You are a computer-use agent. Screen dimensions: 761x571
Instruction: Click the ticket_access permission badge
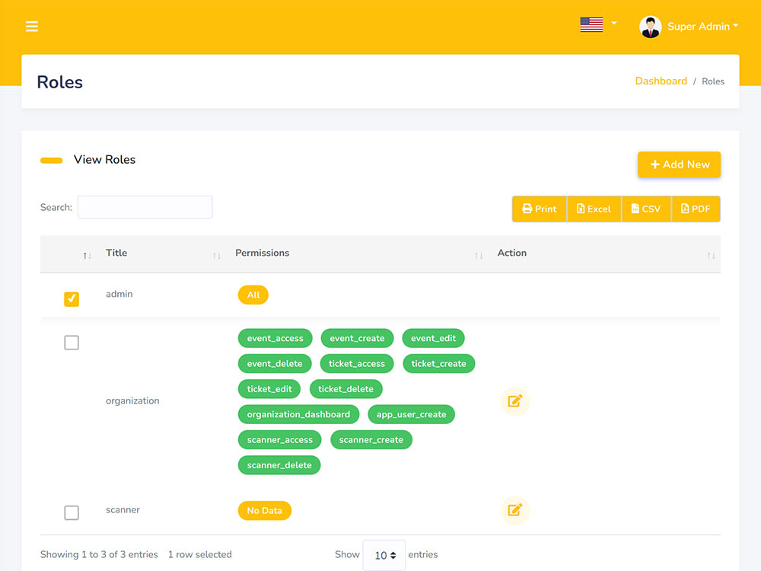click(357, 363)
